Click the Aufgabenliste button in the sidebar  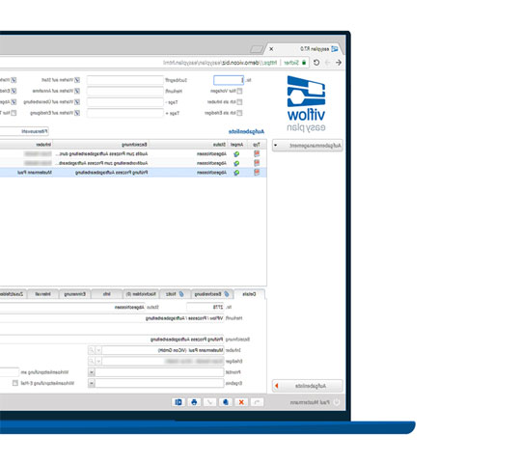[308, 386]
